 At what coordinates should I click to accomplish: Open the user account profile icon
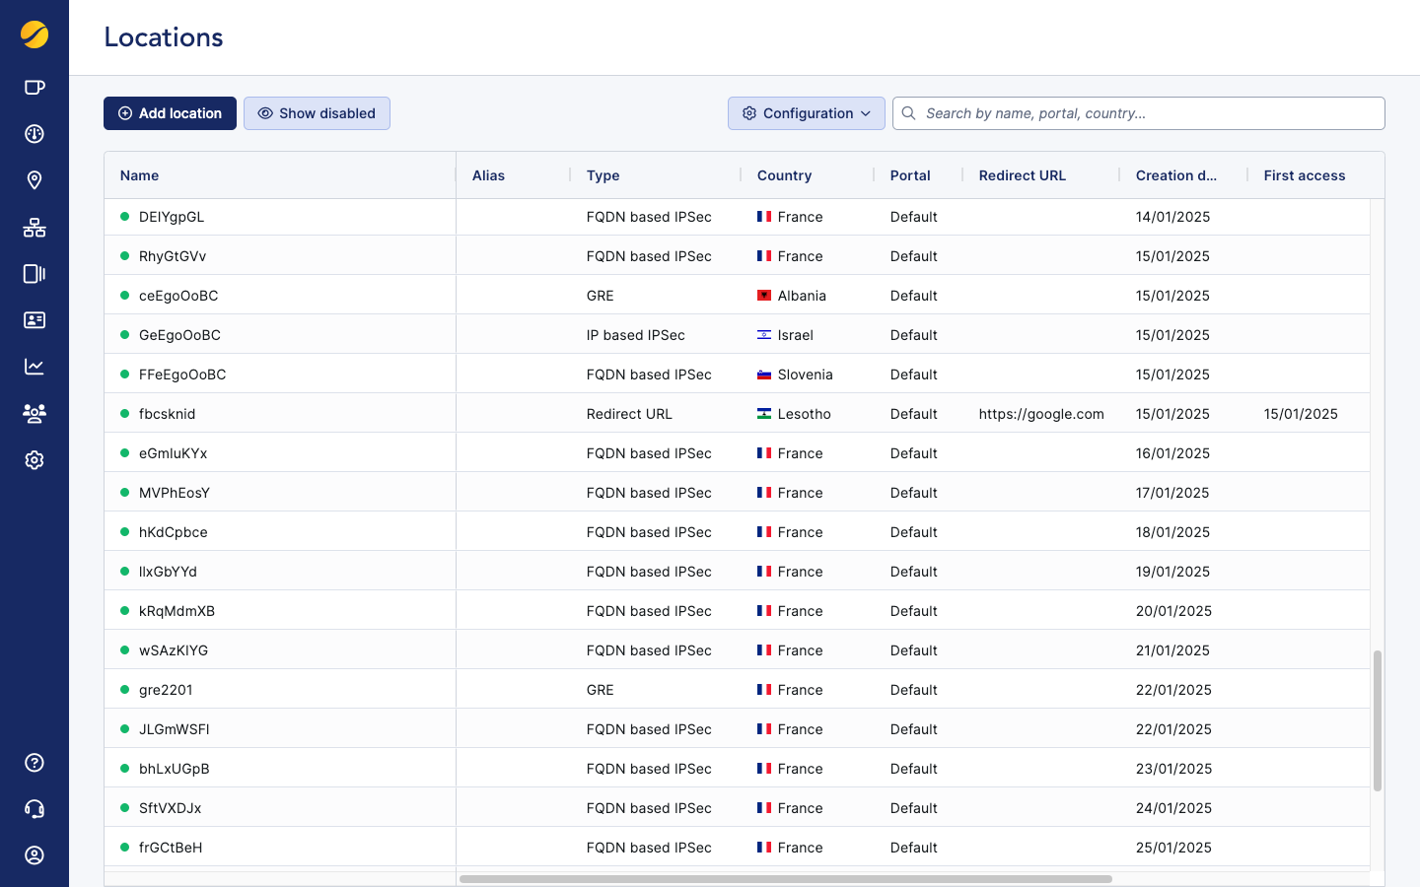point(35,855)
